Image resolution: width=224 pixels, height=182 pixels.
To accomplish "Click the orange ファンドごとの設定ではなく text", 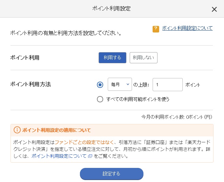I will pyautogui.click(x=84, y=142).
